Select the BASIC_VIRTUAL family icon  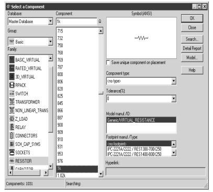click(12, 60)
